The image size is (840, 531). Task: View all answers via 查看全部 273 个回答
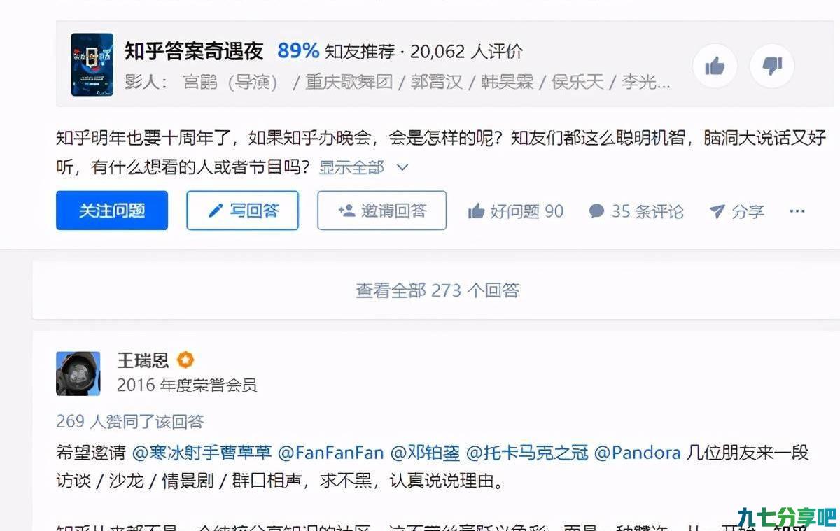coord(437,290)
